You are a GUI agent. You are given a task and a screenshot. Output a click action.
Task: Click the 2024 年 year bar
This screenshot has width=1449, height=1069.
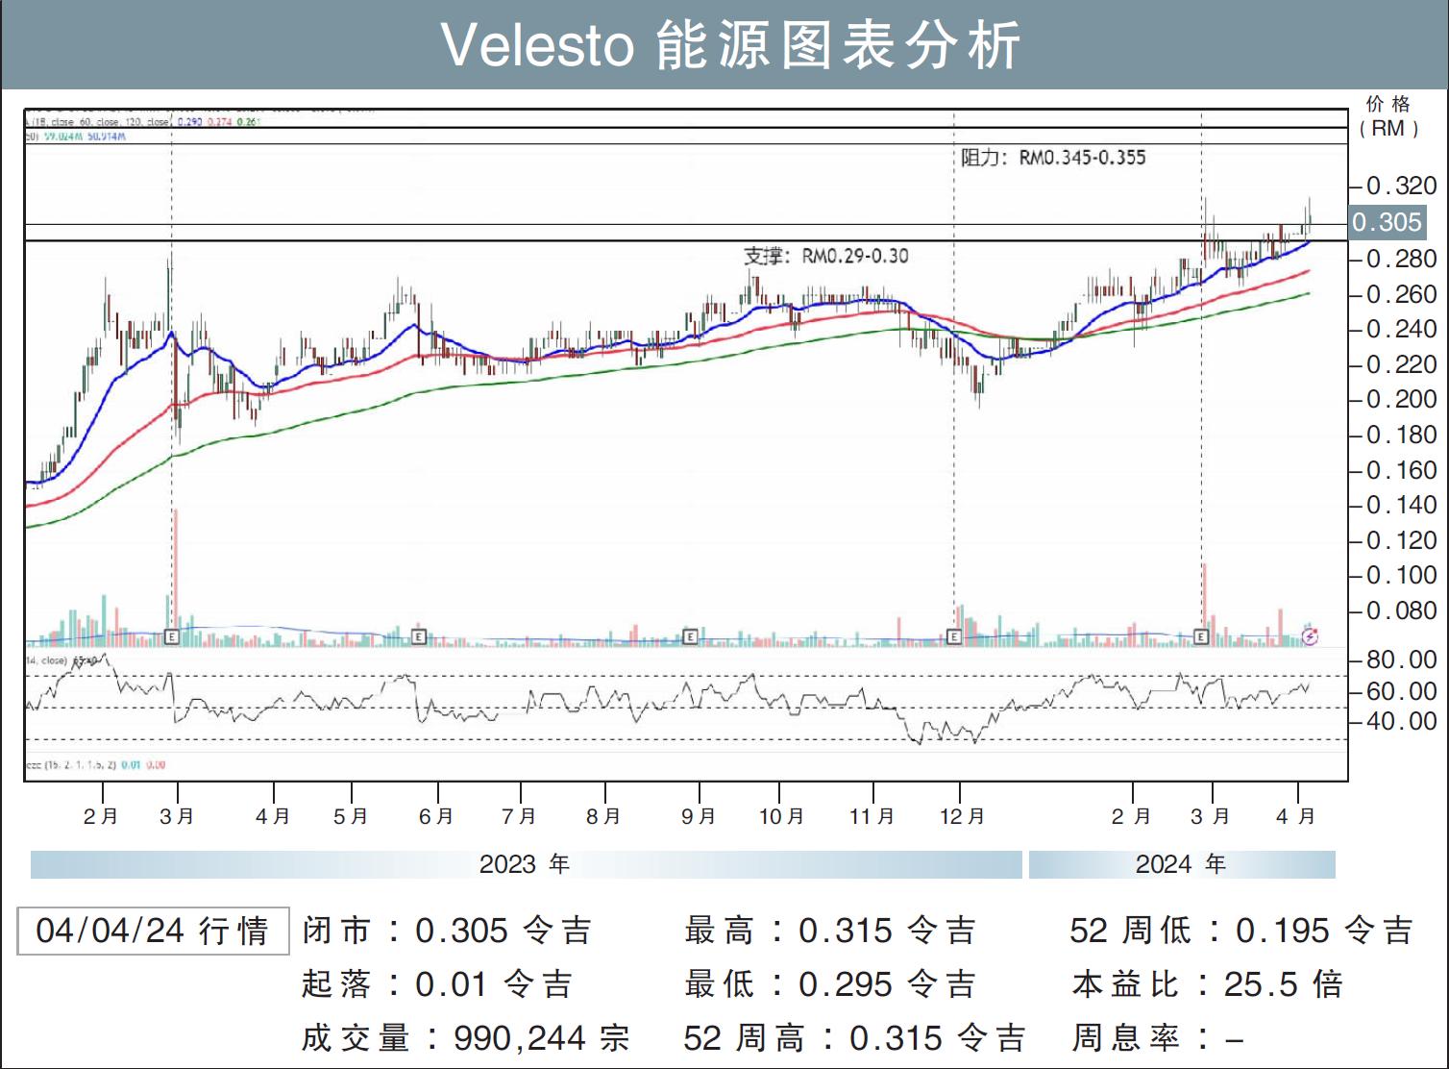click(x=1182, y=864)
